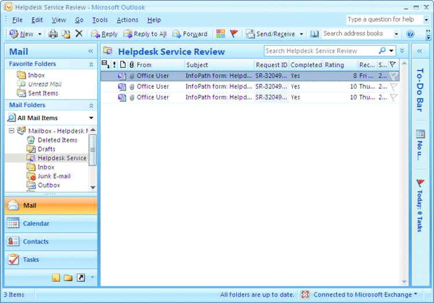Click the calendar icon in To-Do Bar
The height and width of the screenshot is (303, 434).
coord(420,134)
